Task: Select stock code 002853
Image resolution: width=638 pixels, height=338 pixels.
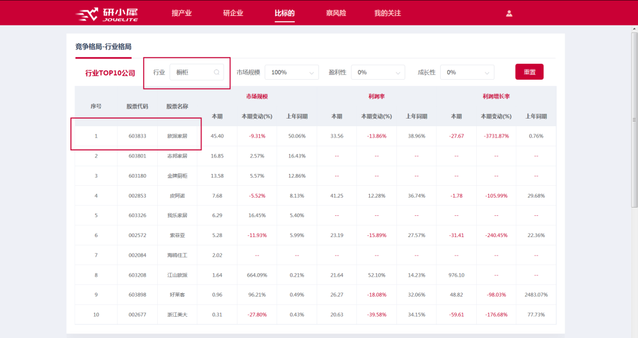Action: click(137, 196)
